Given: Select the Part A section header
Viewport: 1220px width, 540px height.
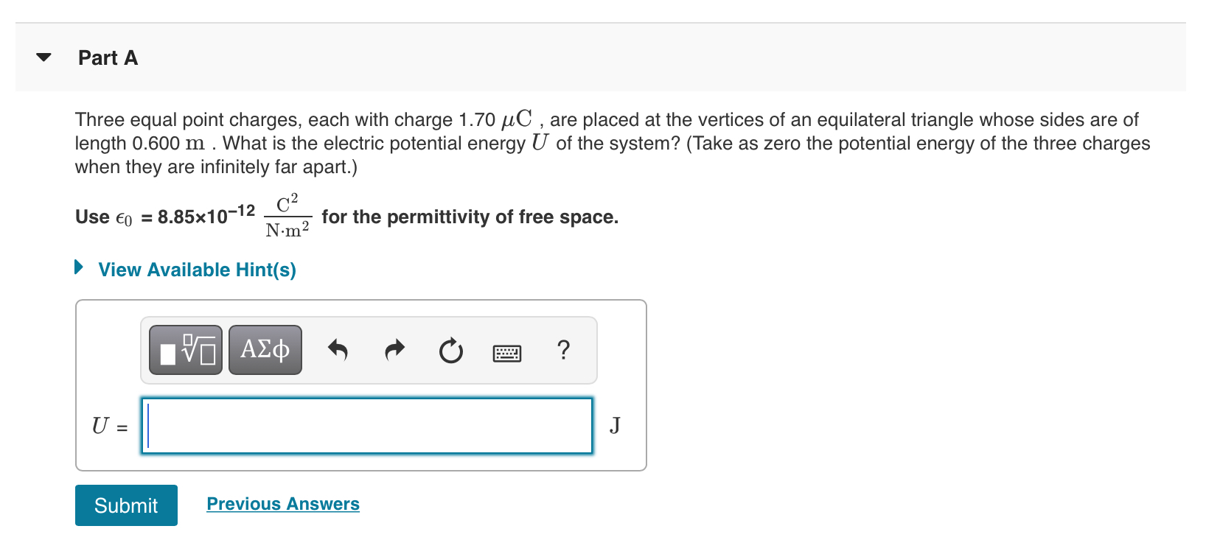Looking at the screenshot, I should (108, 57).
